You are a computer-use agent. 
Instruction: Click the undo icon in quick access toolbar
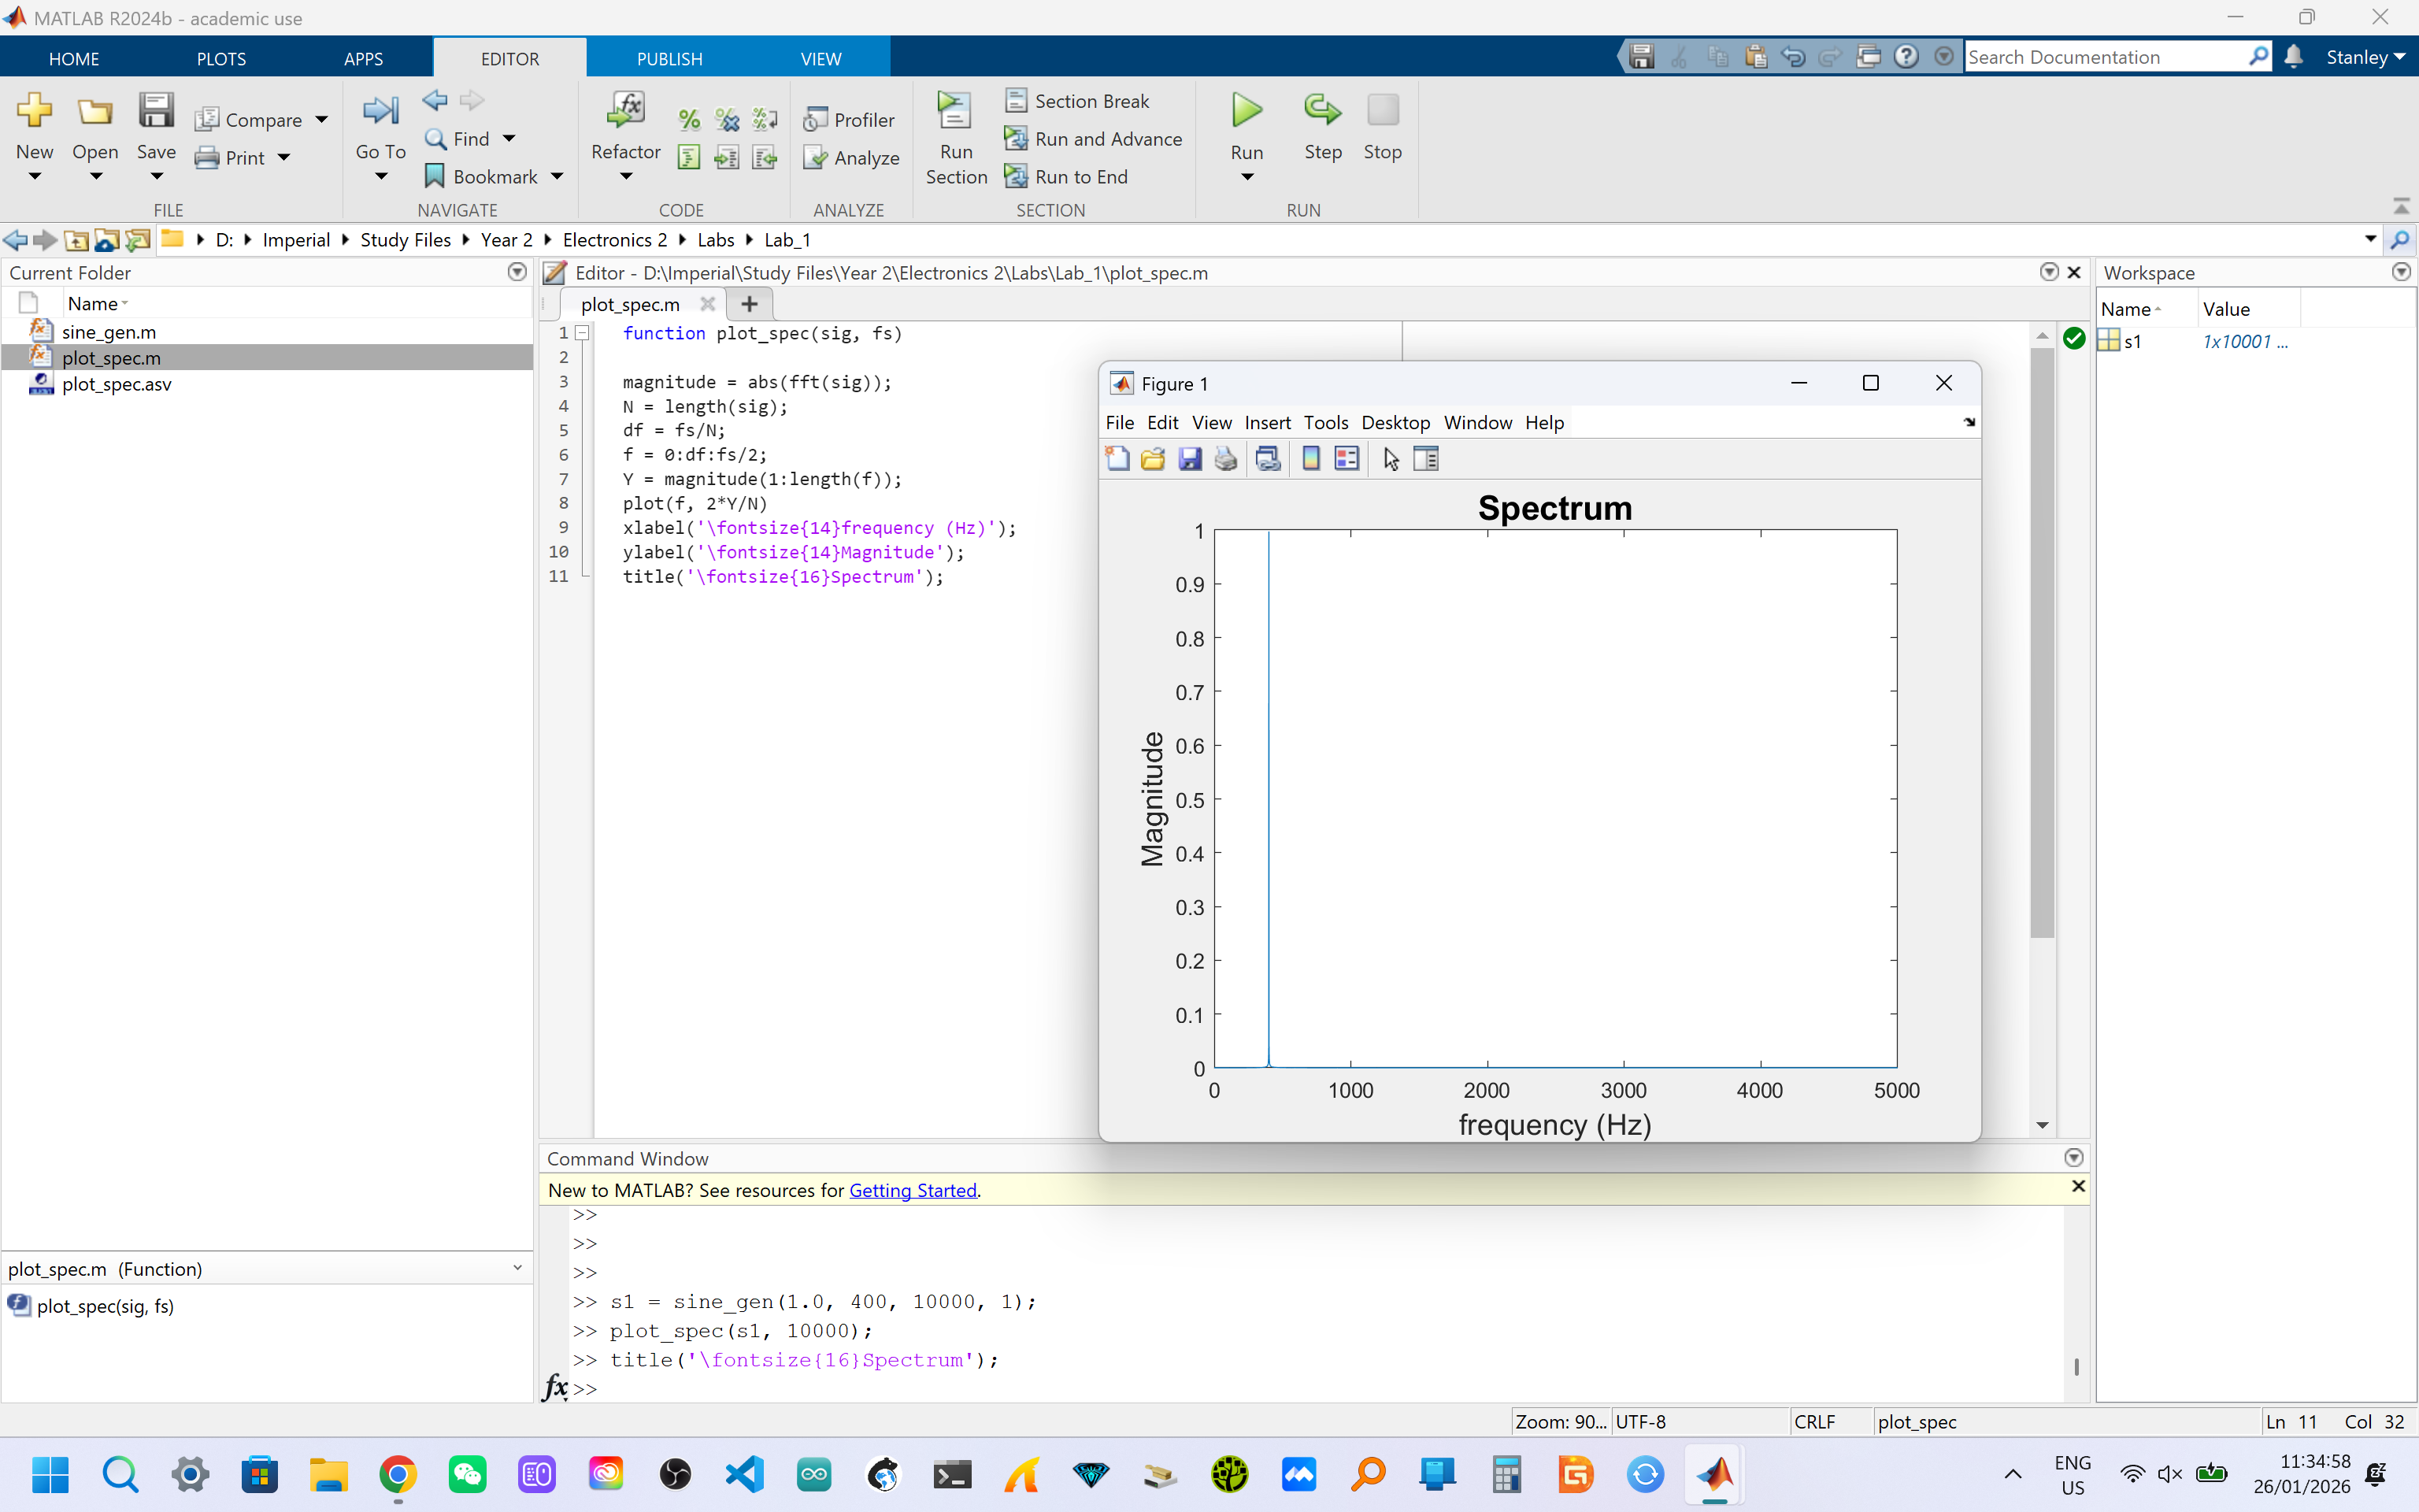tap(1793, 57)
